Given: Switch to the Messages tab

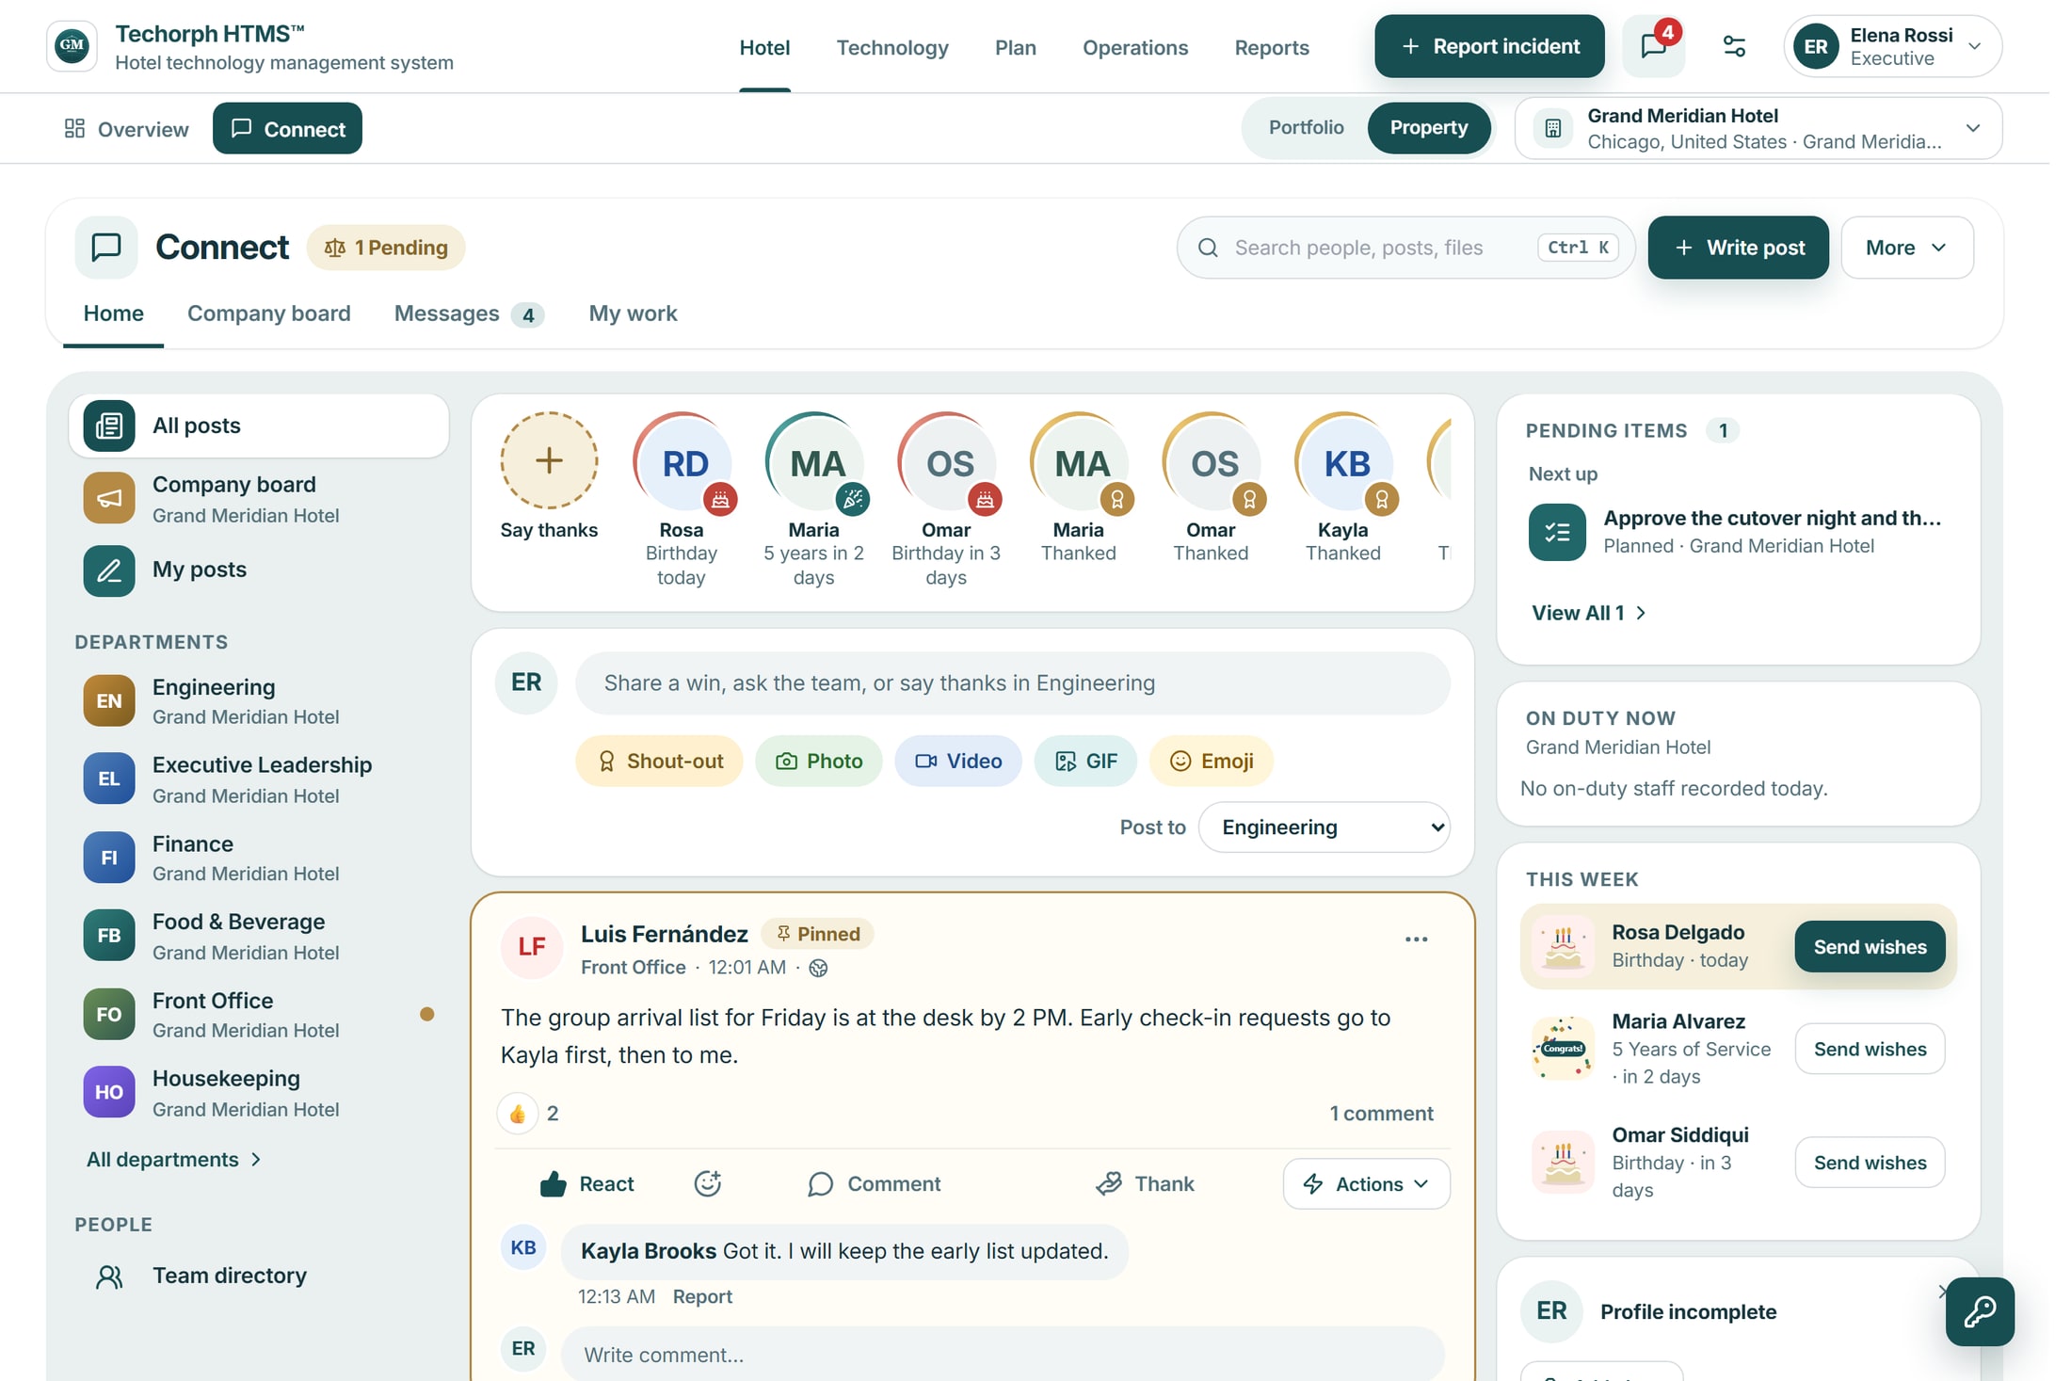Looking at the screenshot, I should pos(469,313).
